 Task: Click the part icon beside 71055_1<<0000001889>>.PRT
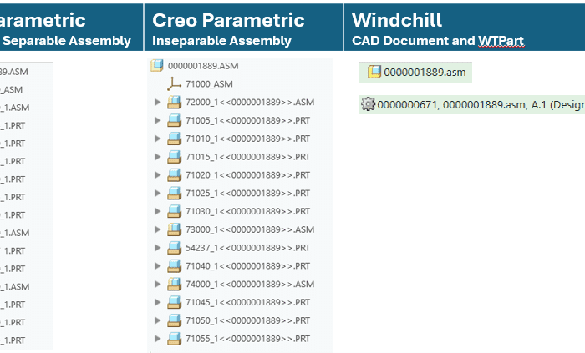[x=174, y=339]
